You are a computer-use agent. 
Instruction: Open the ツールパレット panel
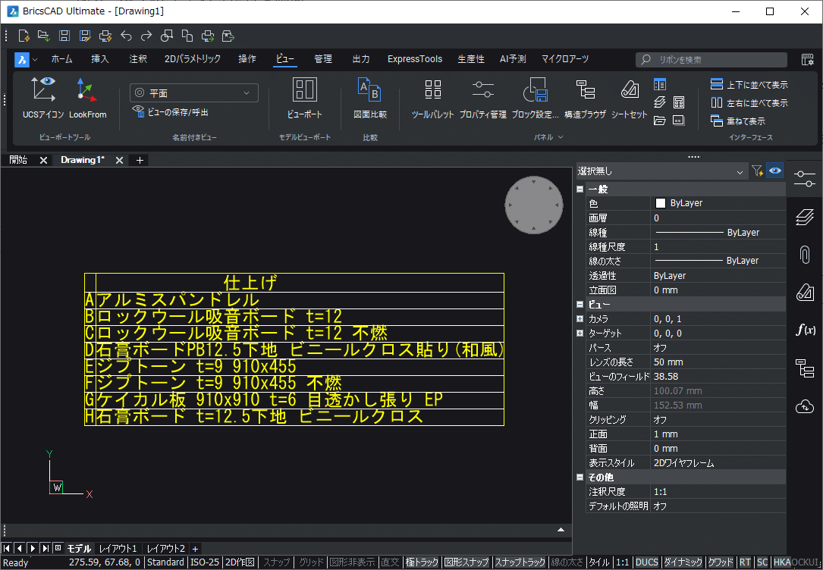432,99
